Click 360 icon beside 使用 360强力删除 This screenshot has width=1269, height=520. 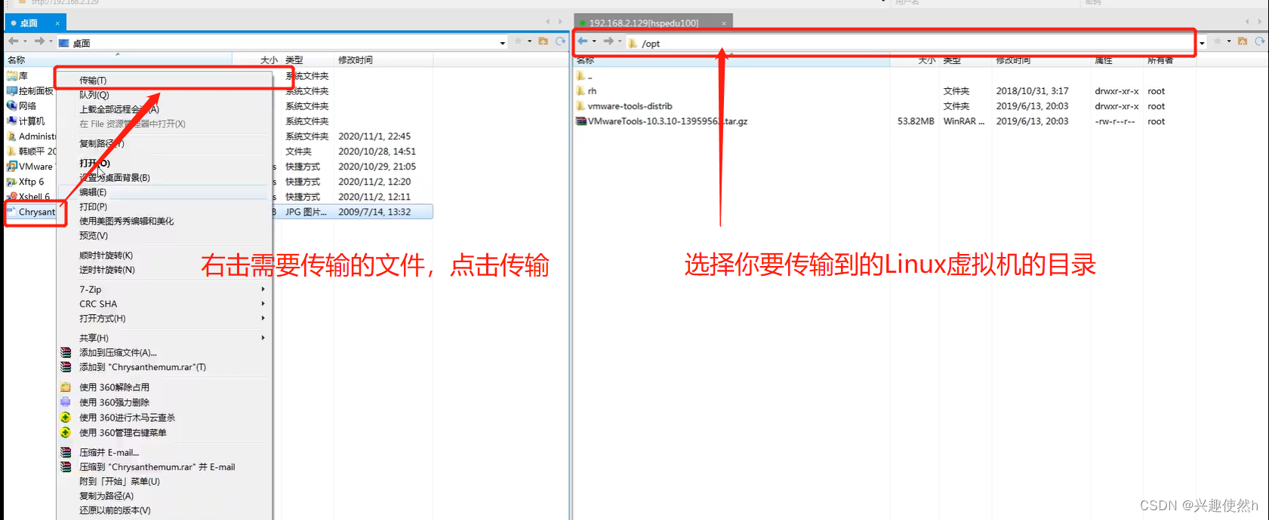66,402
